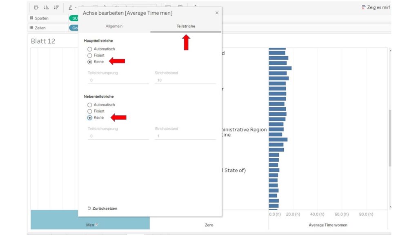This screenshot has width=418, height=235.
Task: Switch to the Allgemein tab
Action: (114, 26)
